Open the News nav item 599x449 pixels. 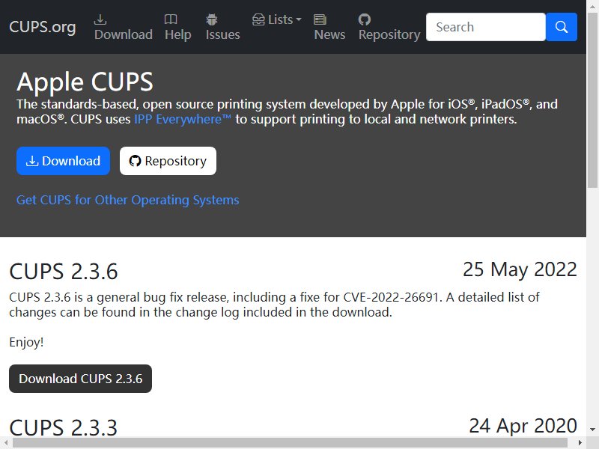coord(329,27)
